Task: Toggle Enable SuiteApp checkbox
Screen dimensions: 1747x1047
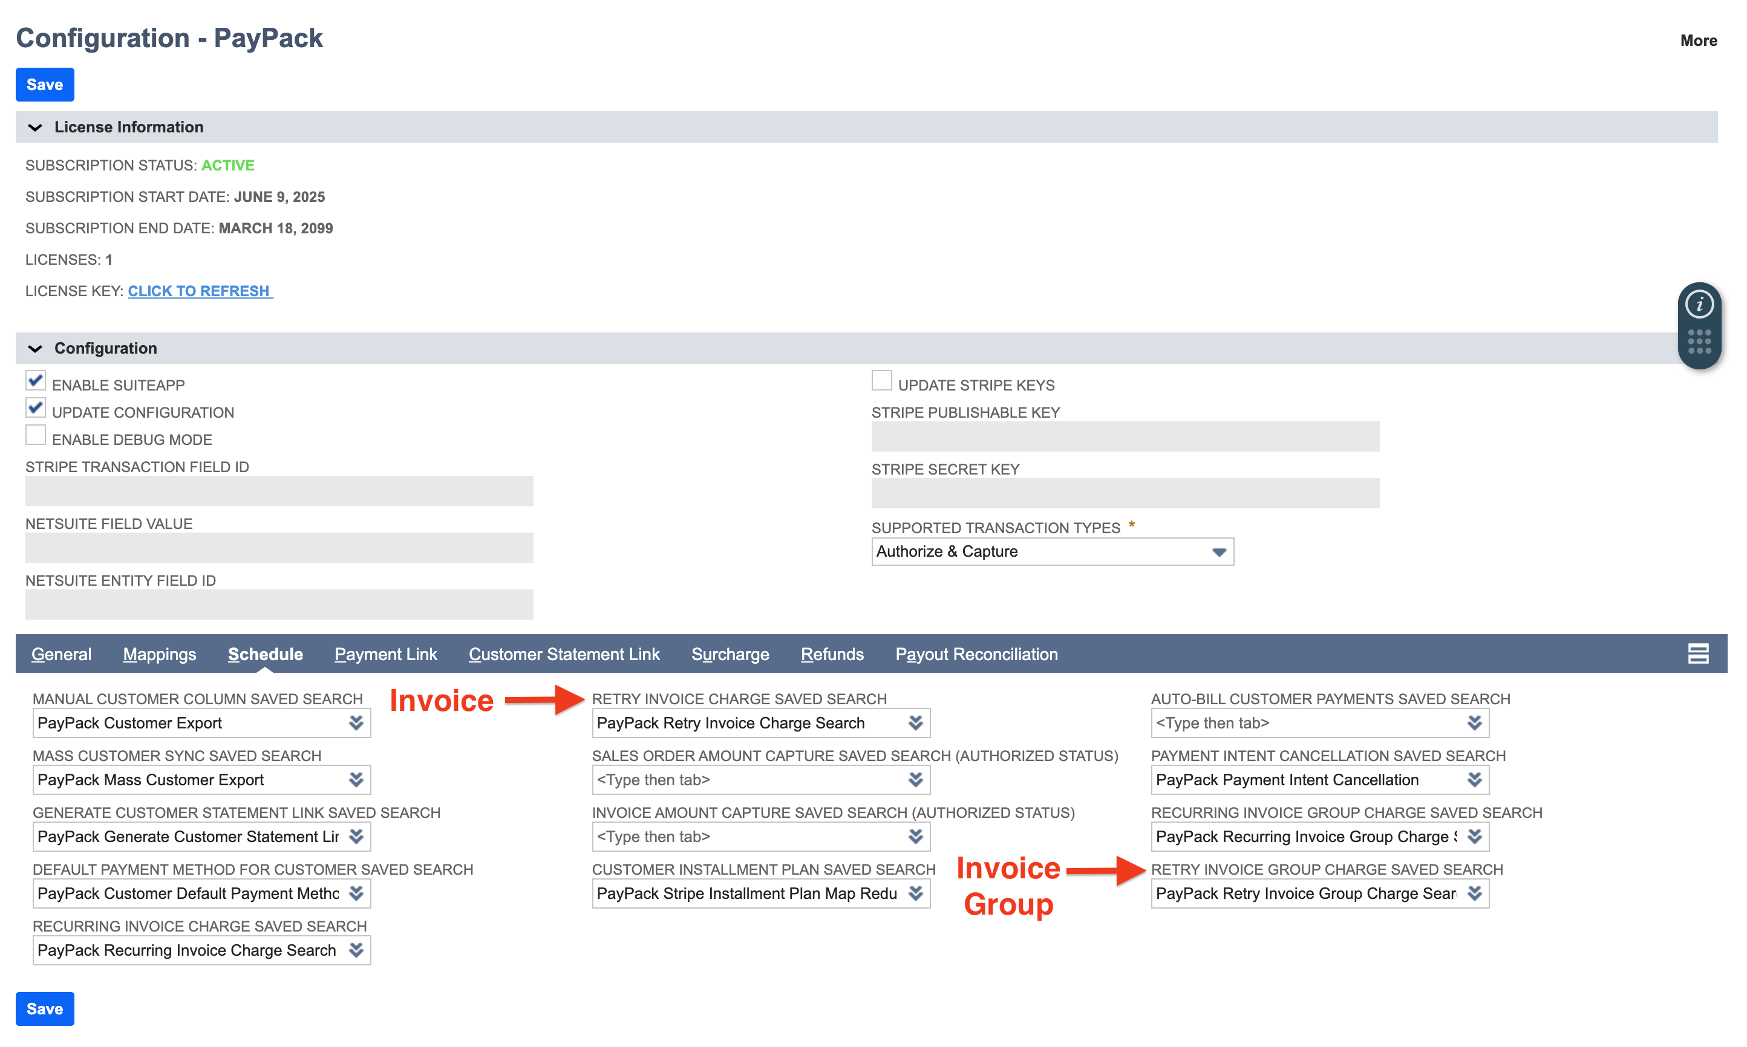Action: 35,381
